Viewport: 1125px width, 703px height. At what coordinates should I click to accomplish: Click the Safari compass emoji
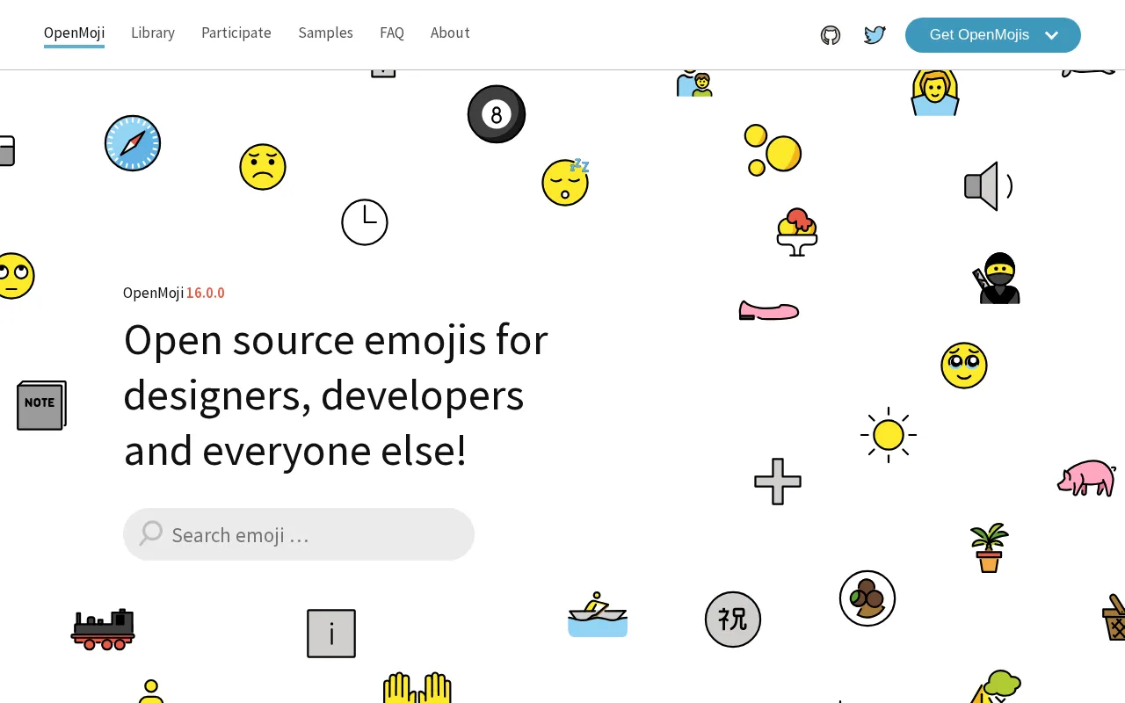click(x=133, y=143)
